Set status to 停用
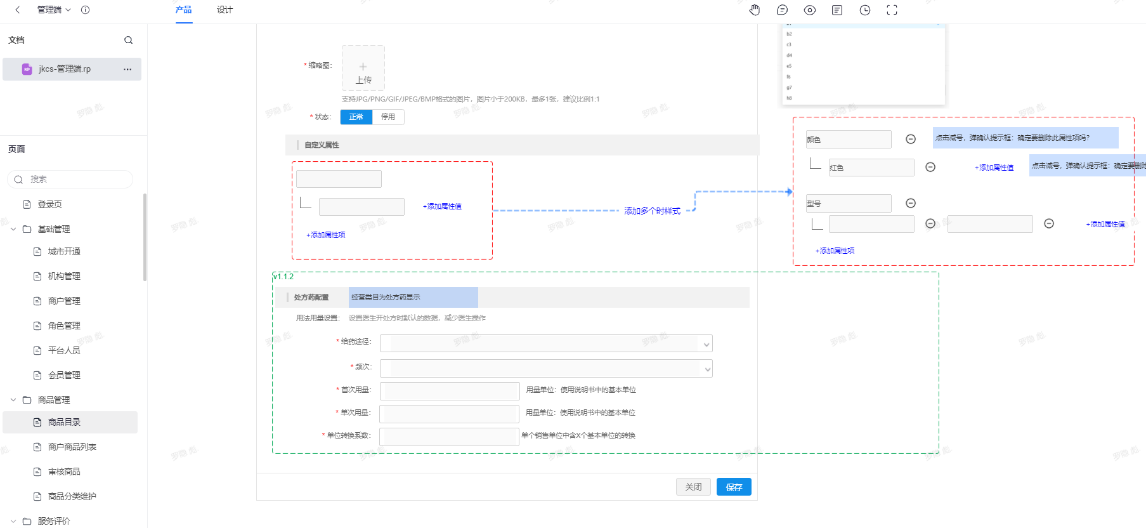The width and height of the screenshot is (1146, 528). [388, 117]
